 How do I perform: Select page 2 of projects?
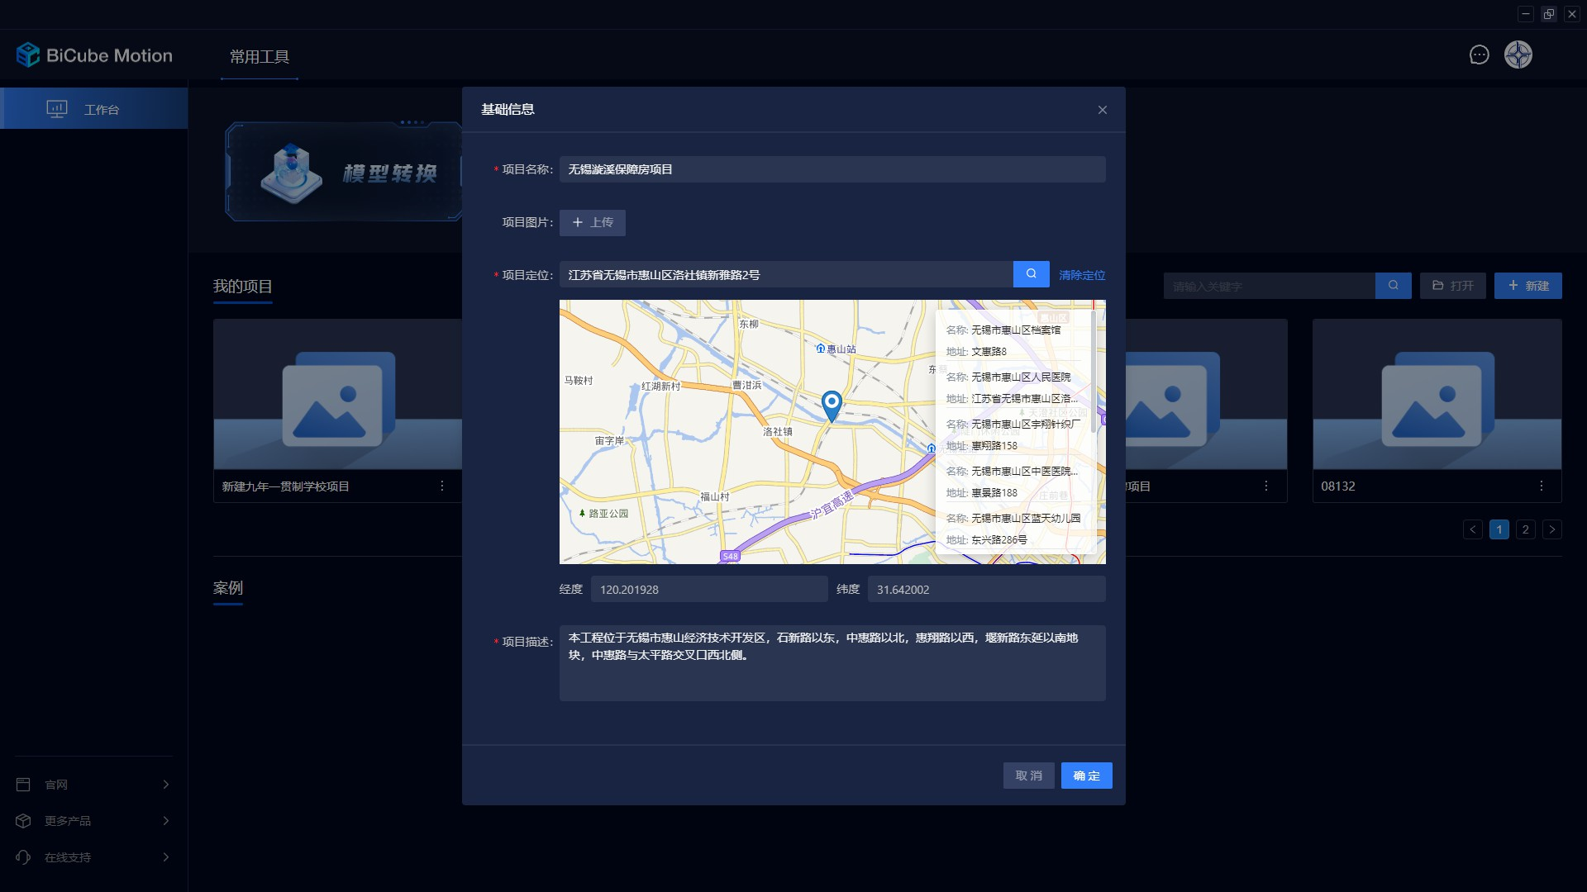tap(1525, 529)
